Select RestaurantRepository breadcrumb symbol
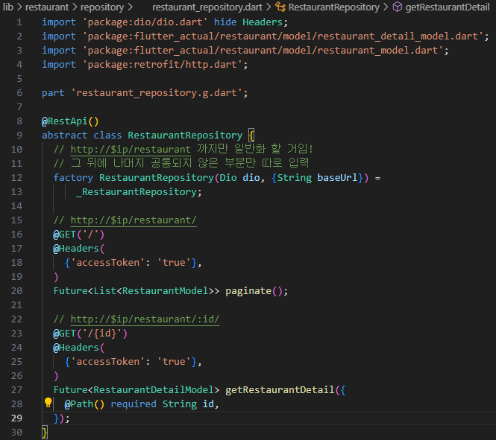The image size is (496, 440). (x=333, y=7)
